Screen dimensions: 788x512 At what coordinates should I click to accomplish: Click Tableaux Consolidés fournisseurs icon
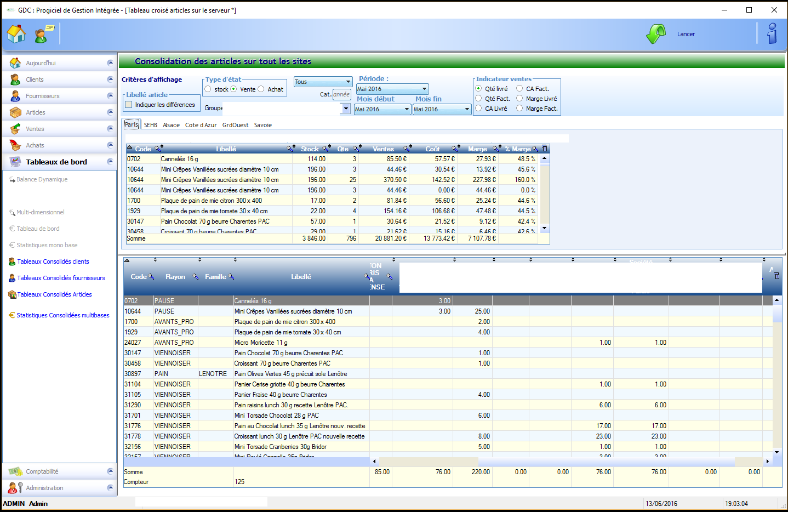(x=12, y=278)
